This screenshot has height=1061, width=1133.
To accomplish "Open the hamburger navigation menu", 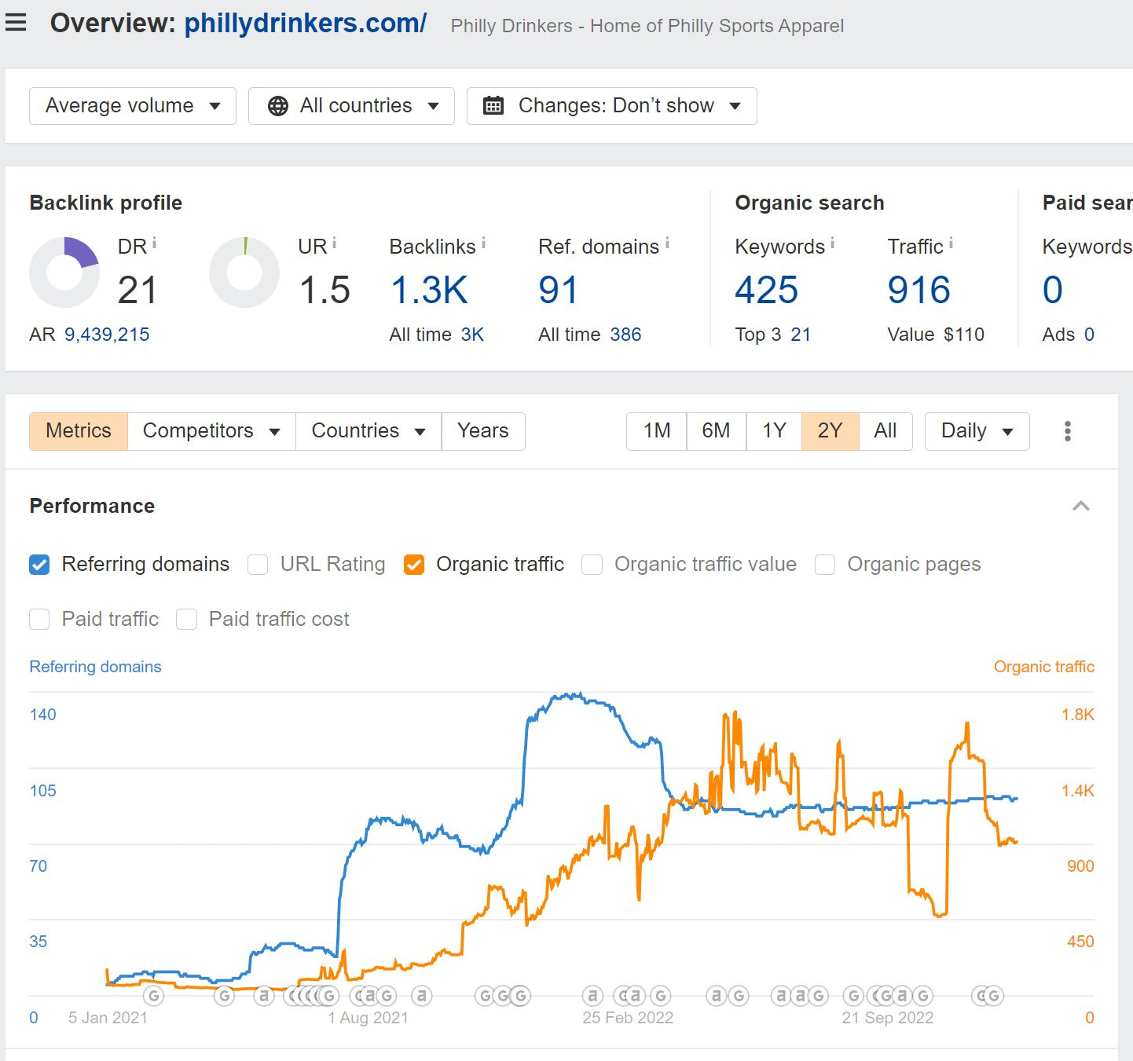I will pos(16,23).
